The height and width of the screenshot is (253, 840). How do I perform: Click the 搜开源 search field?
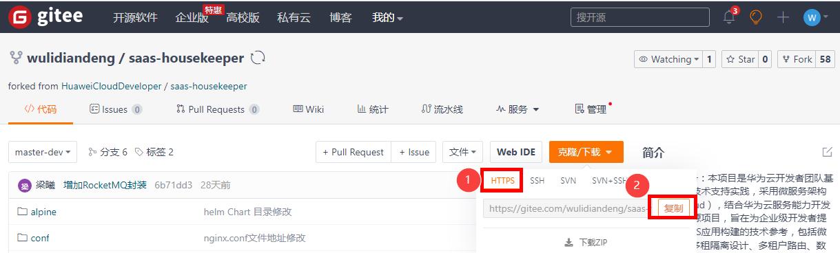coord(640,17)
